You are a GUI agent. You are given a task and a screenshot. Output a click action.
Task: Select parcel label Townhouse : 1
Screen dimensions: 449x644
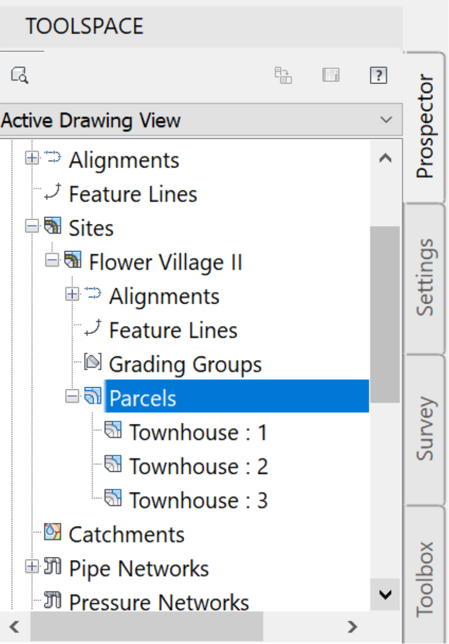(x=198, y=433)
